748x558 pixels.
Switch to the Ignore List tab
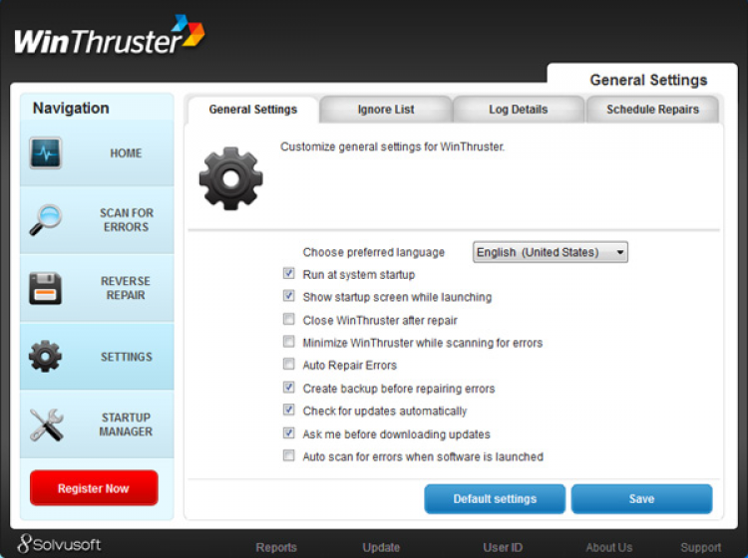coord(386,110)
